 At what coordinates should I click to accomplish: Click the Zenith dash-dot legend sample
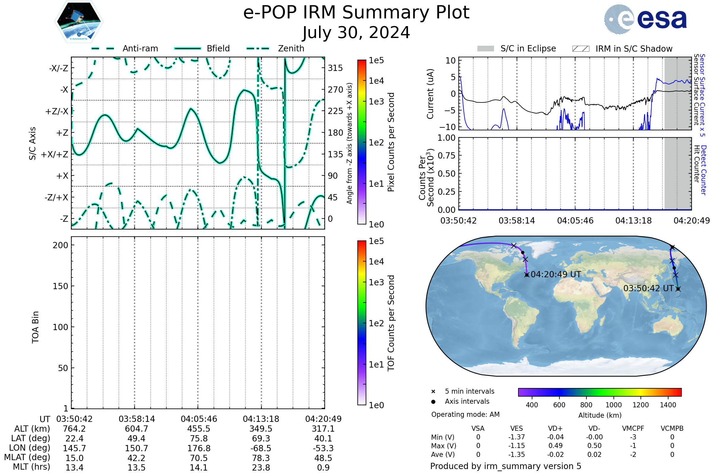258,48
